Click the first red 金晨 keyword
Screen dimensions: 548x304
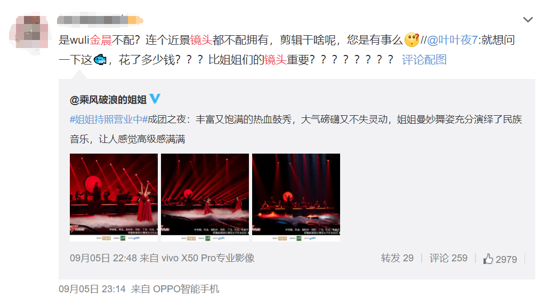click(x=101, y=40)
